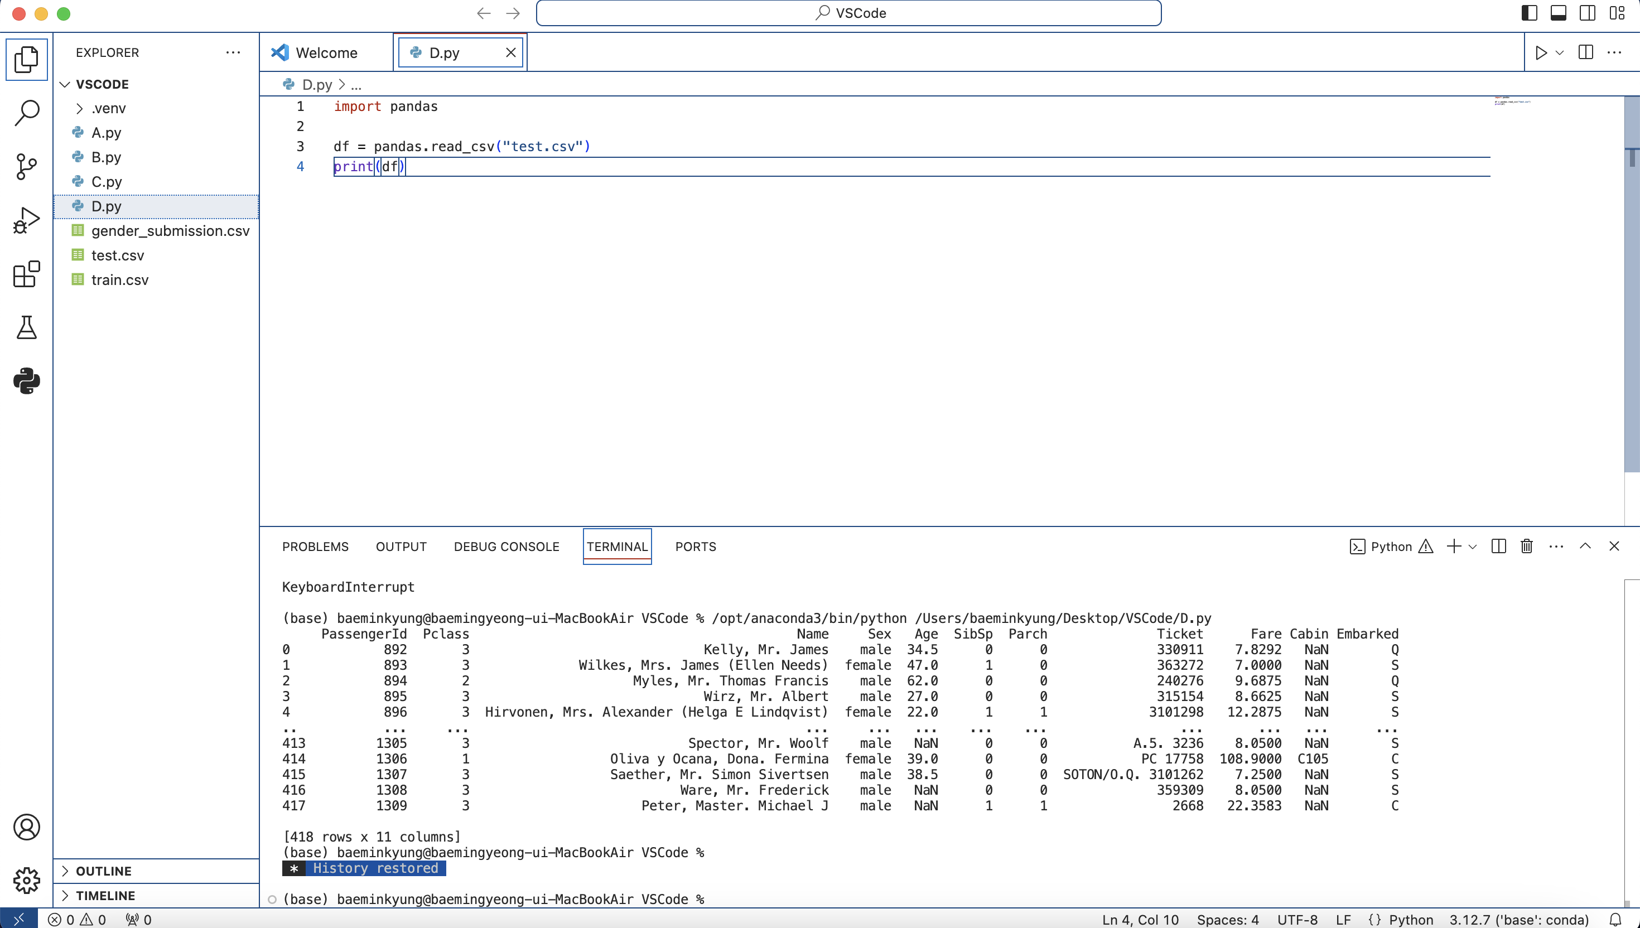Toggle the bottom panel visibility

tap(1559, 13)
